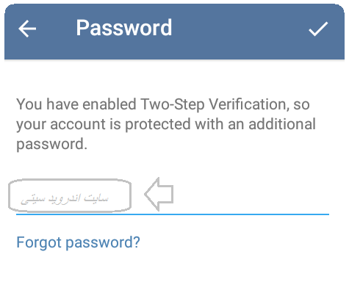Tap the word "additional" in the description

(x=282, y=124)
